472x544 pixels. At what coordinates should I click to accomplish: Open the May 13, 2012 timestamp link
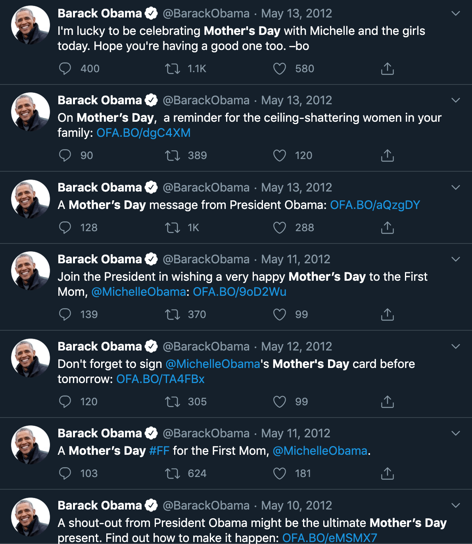296,13
